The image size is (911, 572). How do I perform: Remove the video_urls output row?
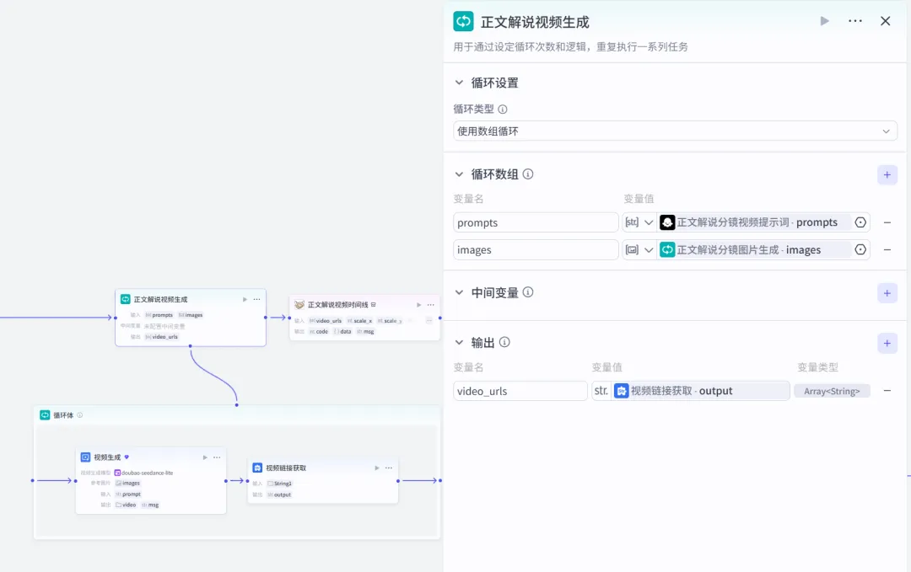pos(887,390)
